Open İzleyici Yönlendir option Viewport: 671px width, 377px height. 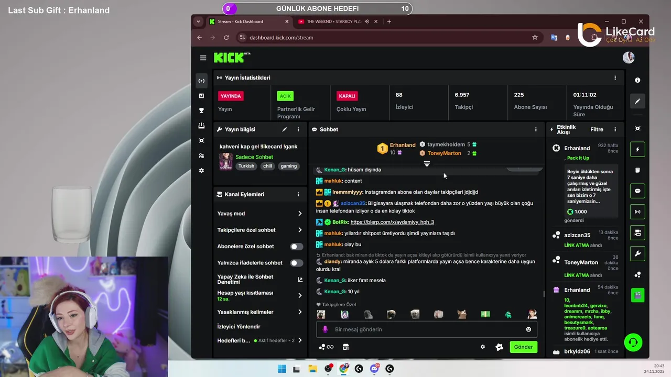[x=239, y=327]
